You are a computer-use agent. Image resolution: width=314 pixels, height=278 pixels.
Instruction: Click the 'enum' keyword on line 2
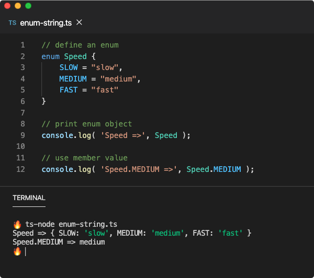[50, 56]
